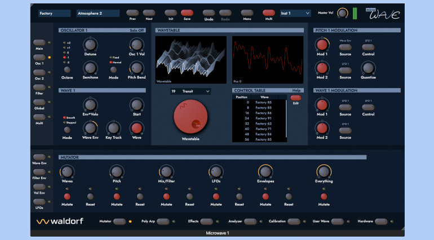
Task: Click the Atmosphere 2 preset name field
Action: tap(98, 14)
